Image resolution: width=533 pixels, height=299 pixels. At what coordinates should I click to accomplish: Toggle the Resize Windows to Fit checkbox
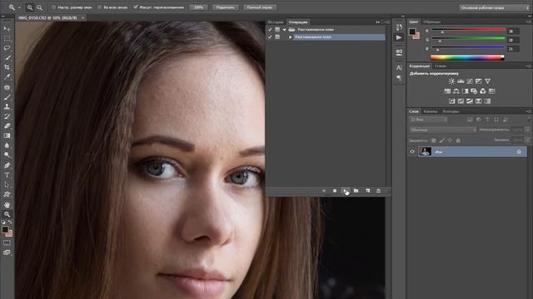(x=53, y=7)
